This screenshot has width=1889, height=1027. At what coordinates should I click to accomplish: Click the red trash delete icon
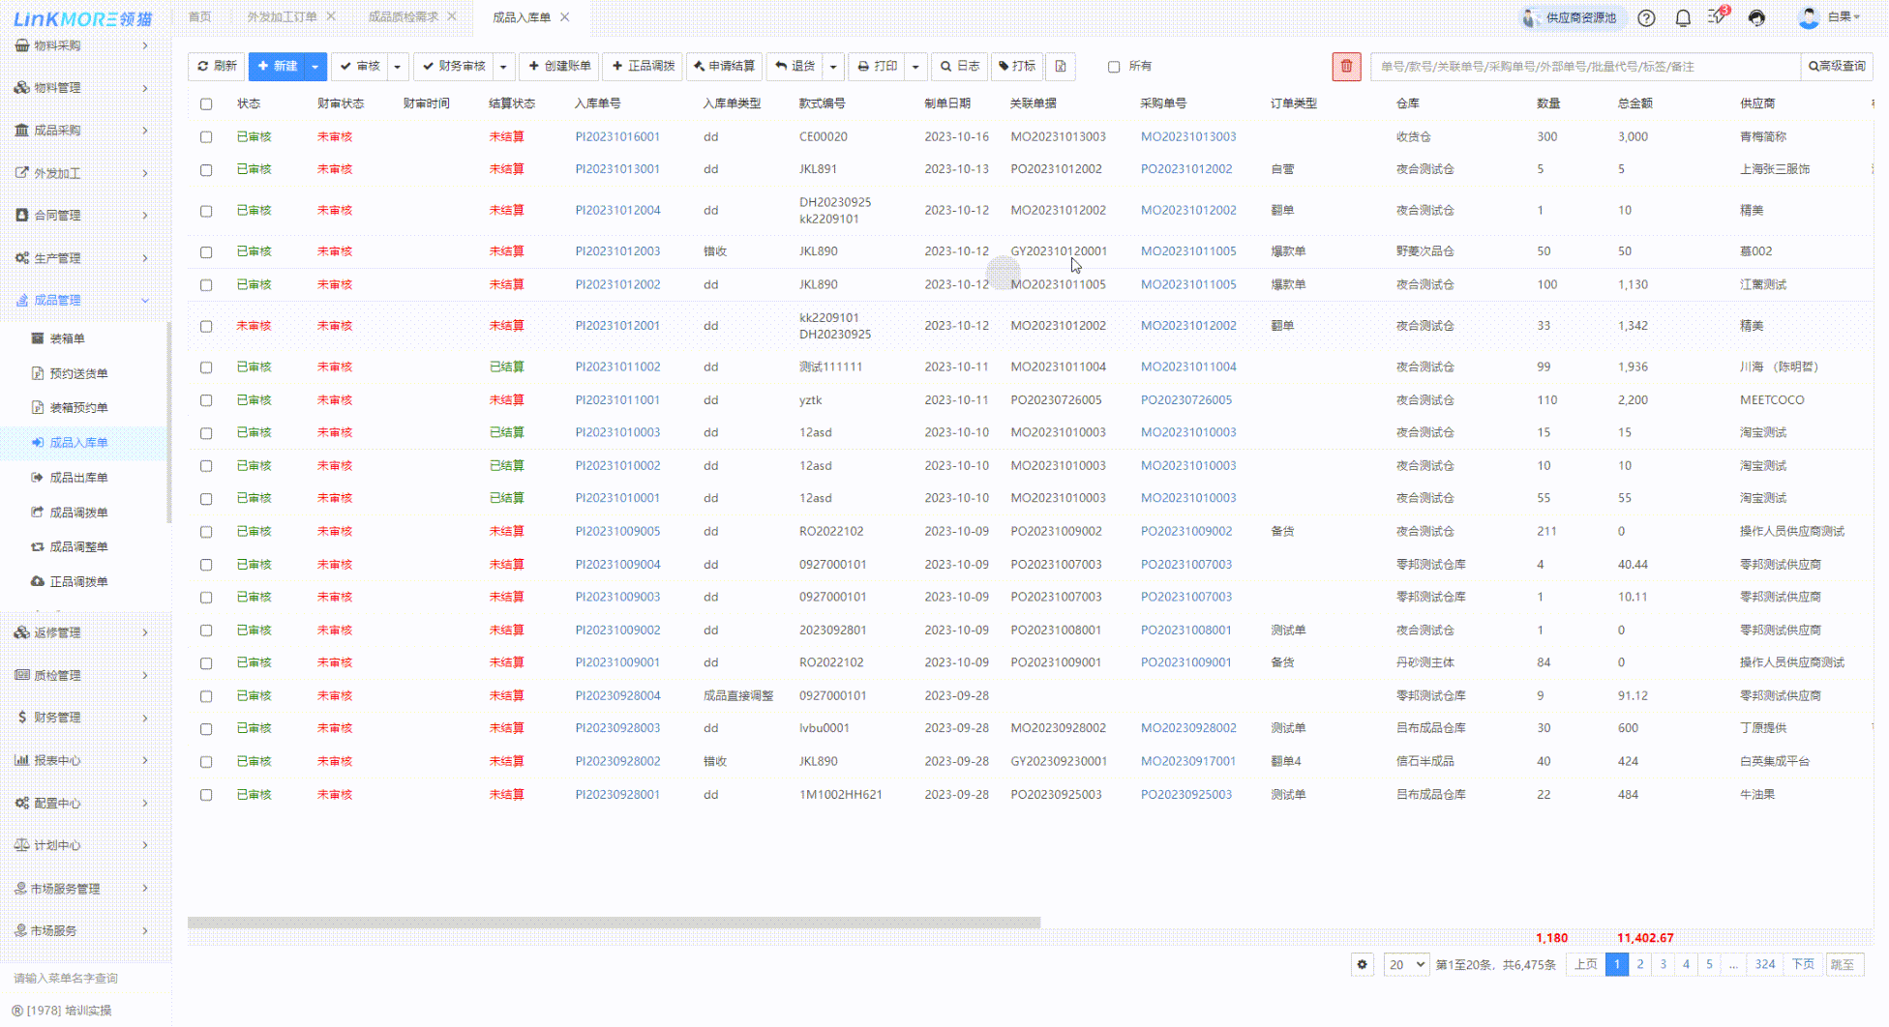(x=1346, y=66)
